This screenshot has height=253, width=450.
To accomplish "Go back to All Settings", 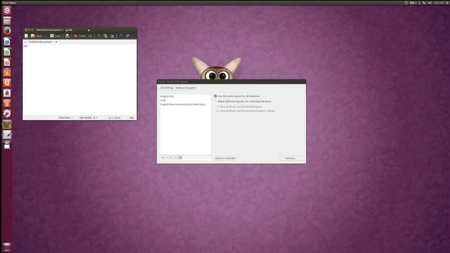I will click(167, 88).
